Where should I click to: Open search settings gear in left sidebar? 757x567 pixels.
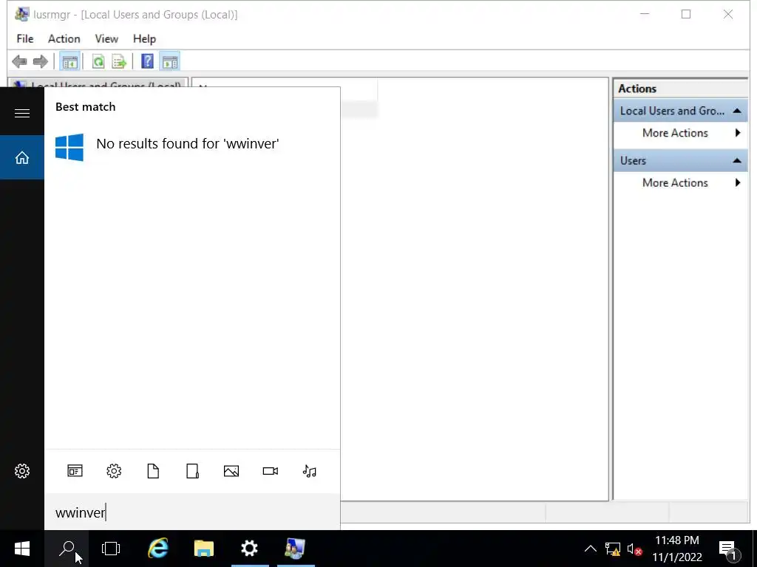(22, 471)
